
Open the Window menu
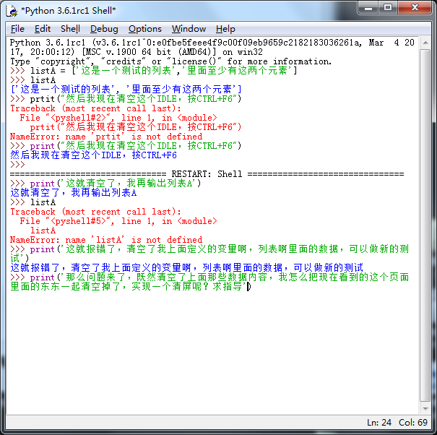pos(189,29)
